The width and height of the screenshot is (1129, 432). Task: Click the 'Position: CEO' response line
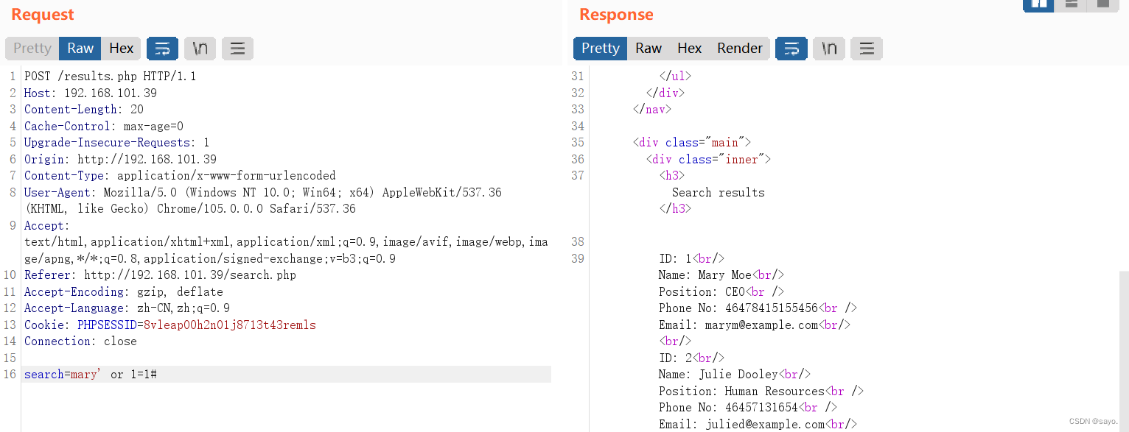click(721, 292)
